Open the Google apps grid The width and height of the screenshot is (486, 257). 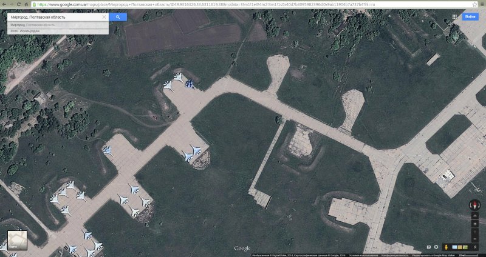click(x=454, y=17)
